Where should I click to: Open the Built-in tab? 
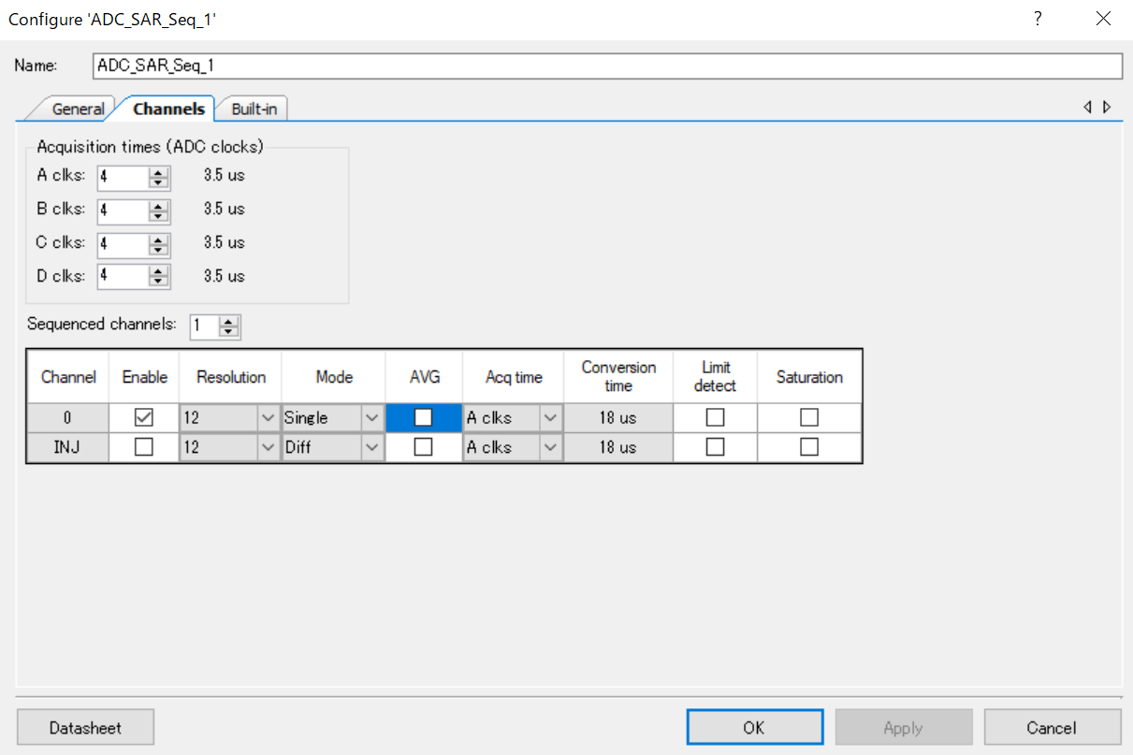254,109
